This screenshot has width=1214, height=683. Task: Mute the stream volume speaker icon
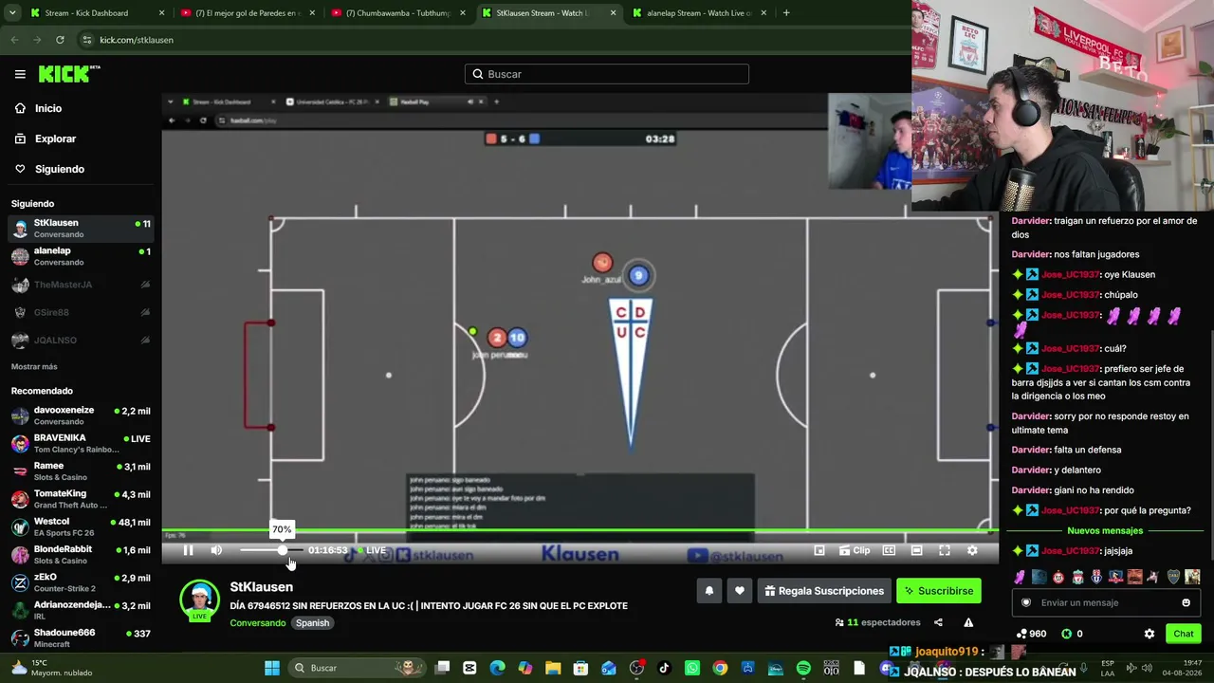tap(216, 550)
